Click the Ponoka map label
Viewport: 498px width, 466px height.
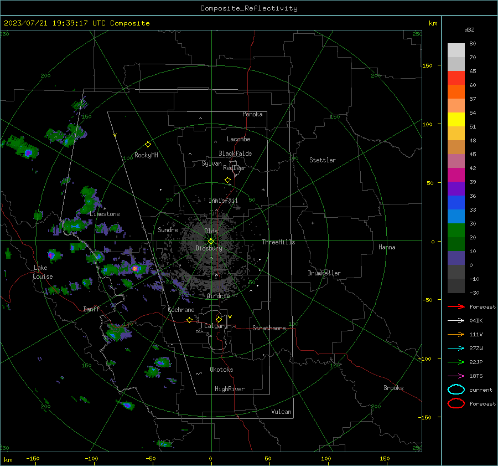[x=252, y=114]
